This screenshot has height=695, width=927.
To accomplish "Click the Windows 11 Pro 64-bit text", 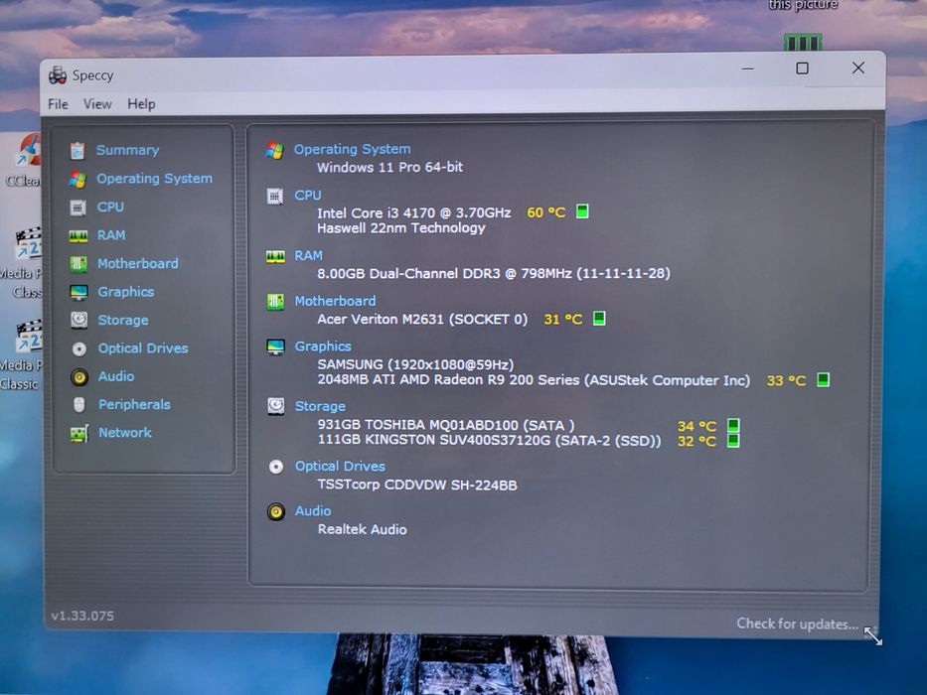I will tap(389, 167).
